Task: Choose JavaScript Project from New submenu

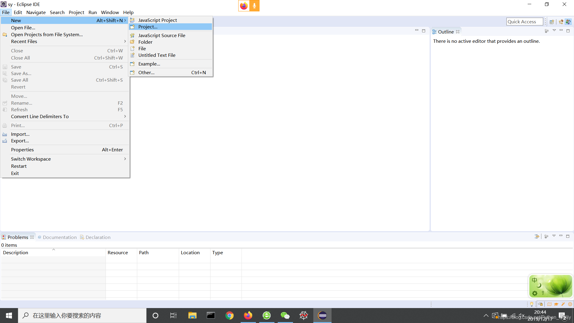Action: click(171, 20)
